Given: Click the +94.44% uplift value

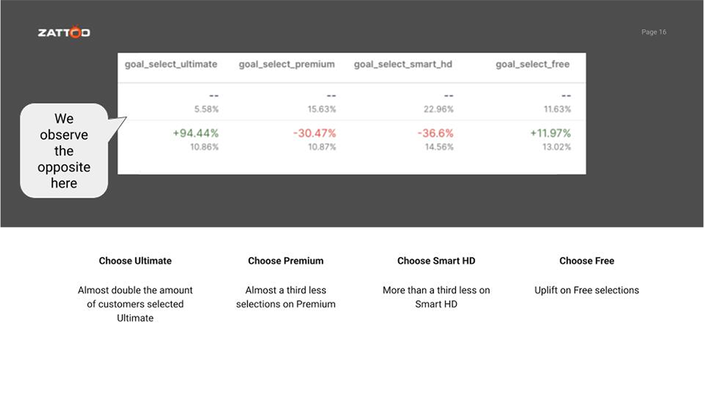Looking at the screenshot, I should point(195,134).
